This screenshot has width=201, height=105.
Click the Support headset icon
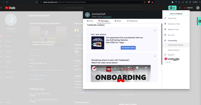(x=165, y=55)
